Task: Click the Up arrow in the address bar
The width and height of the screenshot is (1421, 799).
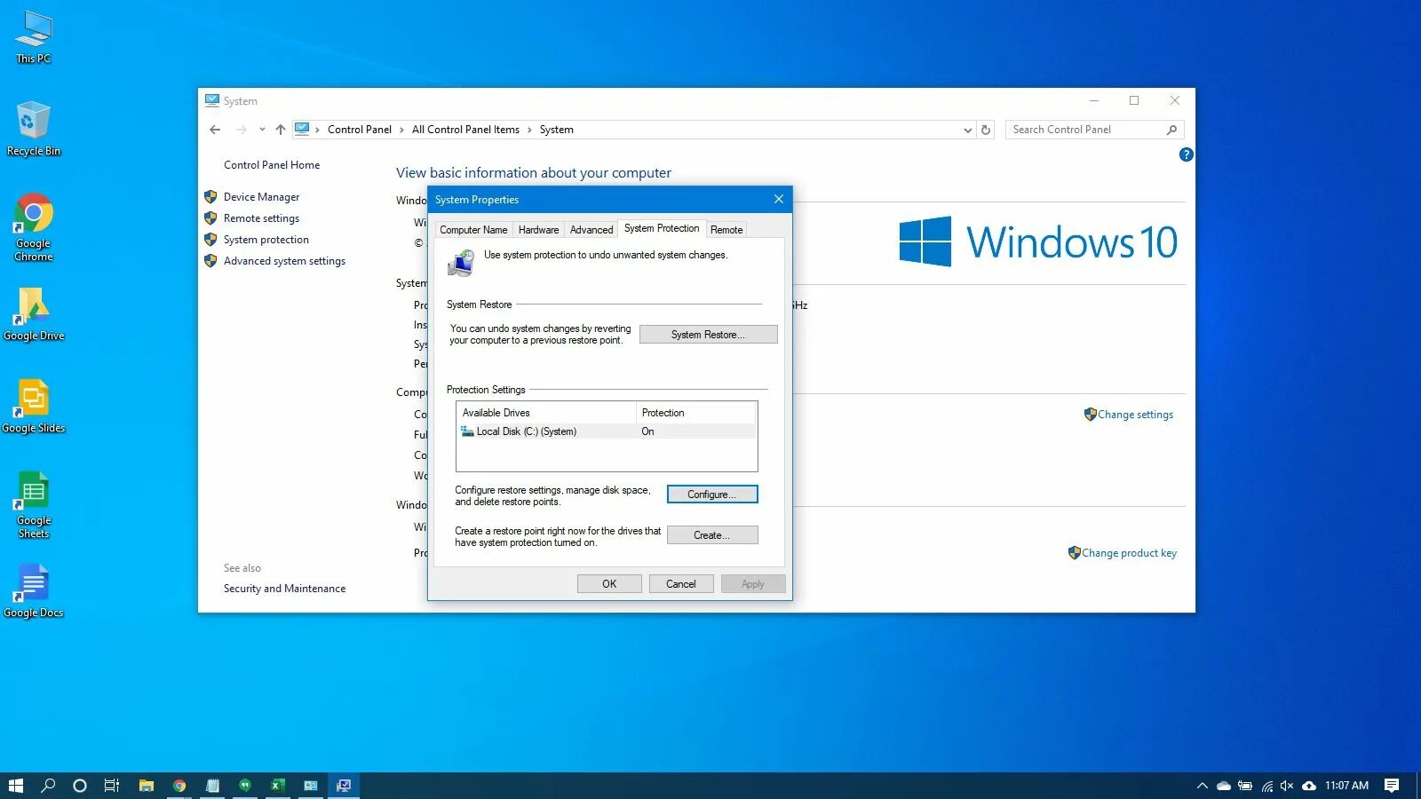Action: (281, 130)
